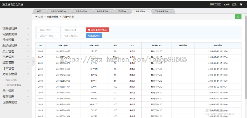The image size is (247, 118).
Task: Expand 管理员管理 menu
Action: click(16, 28)
